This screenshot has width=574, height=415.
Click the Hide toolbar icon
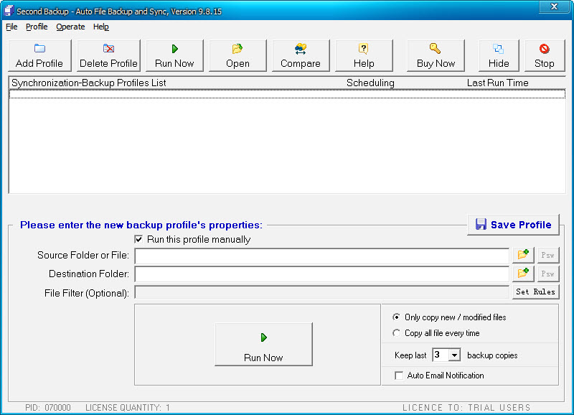(499, 49)
